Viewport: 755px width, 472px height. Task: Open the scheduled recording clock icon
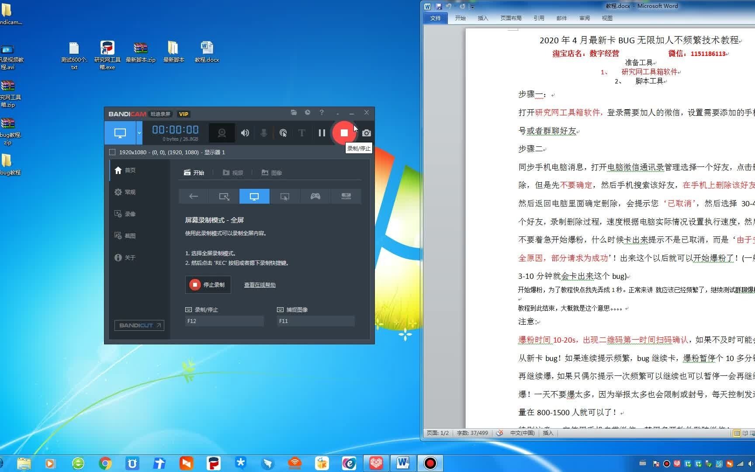(308, 113)
